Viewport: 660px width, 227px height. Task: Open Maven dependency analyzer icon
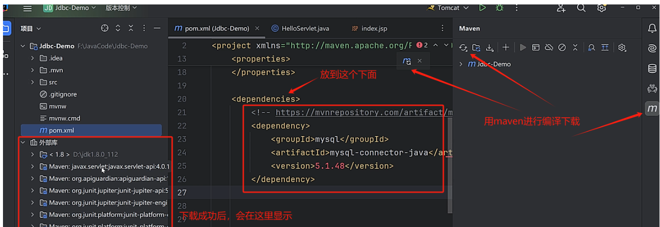[592, 47]
